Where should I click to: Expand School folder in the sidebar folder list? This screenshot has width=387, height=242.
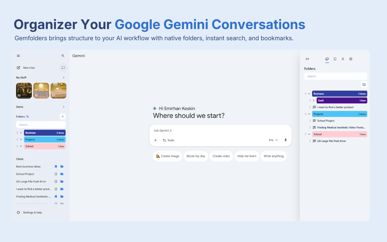click(21, 146)
